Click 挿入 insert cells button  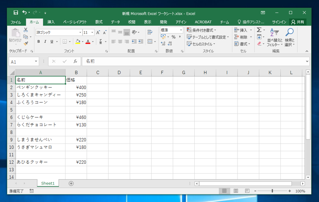coord(241,30)
